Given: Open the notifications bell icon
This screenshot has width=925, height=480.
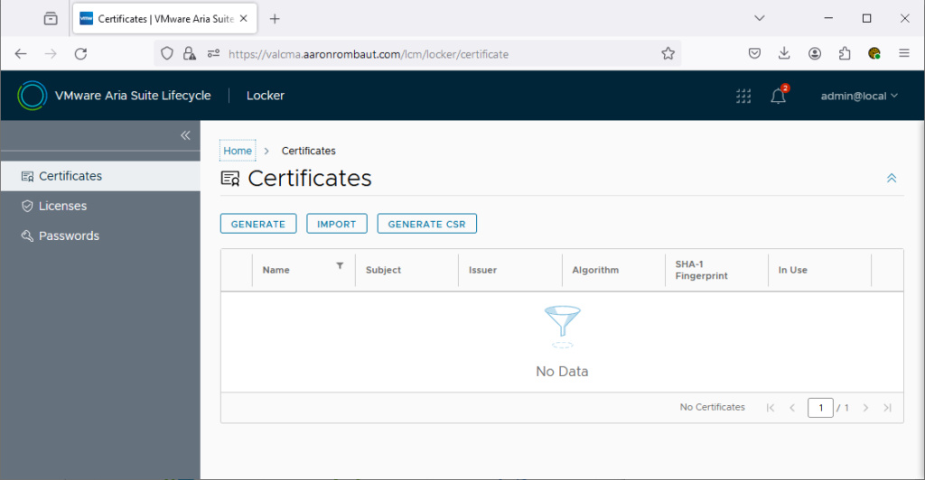Looking at the screenshot, I should [778, 97].
